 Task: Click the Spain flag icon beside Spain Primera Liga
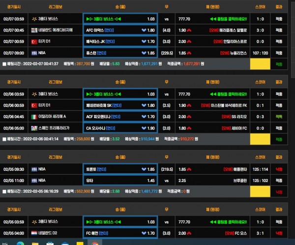pos(34,128)
